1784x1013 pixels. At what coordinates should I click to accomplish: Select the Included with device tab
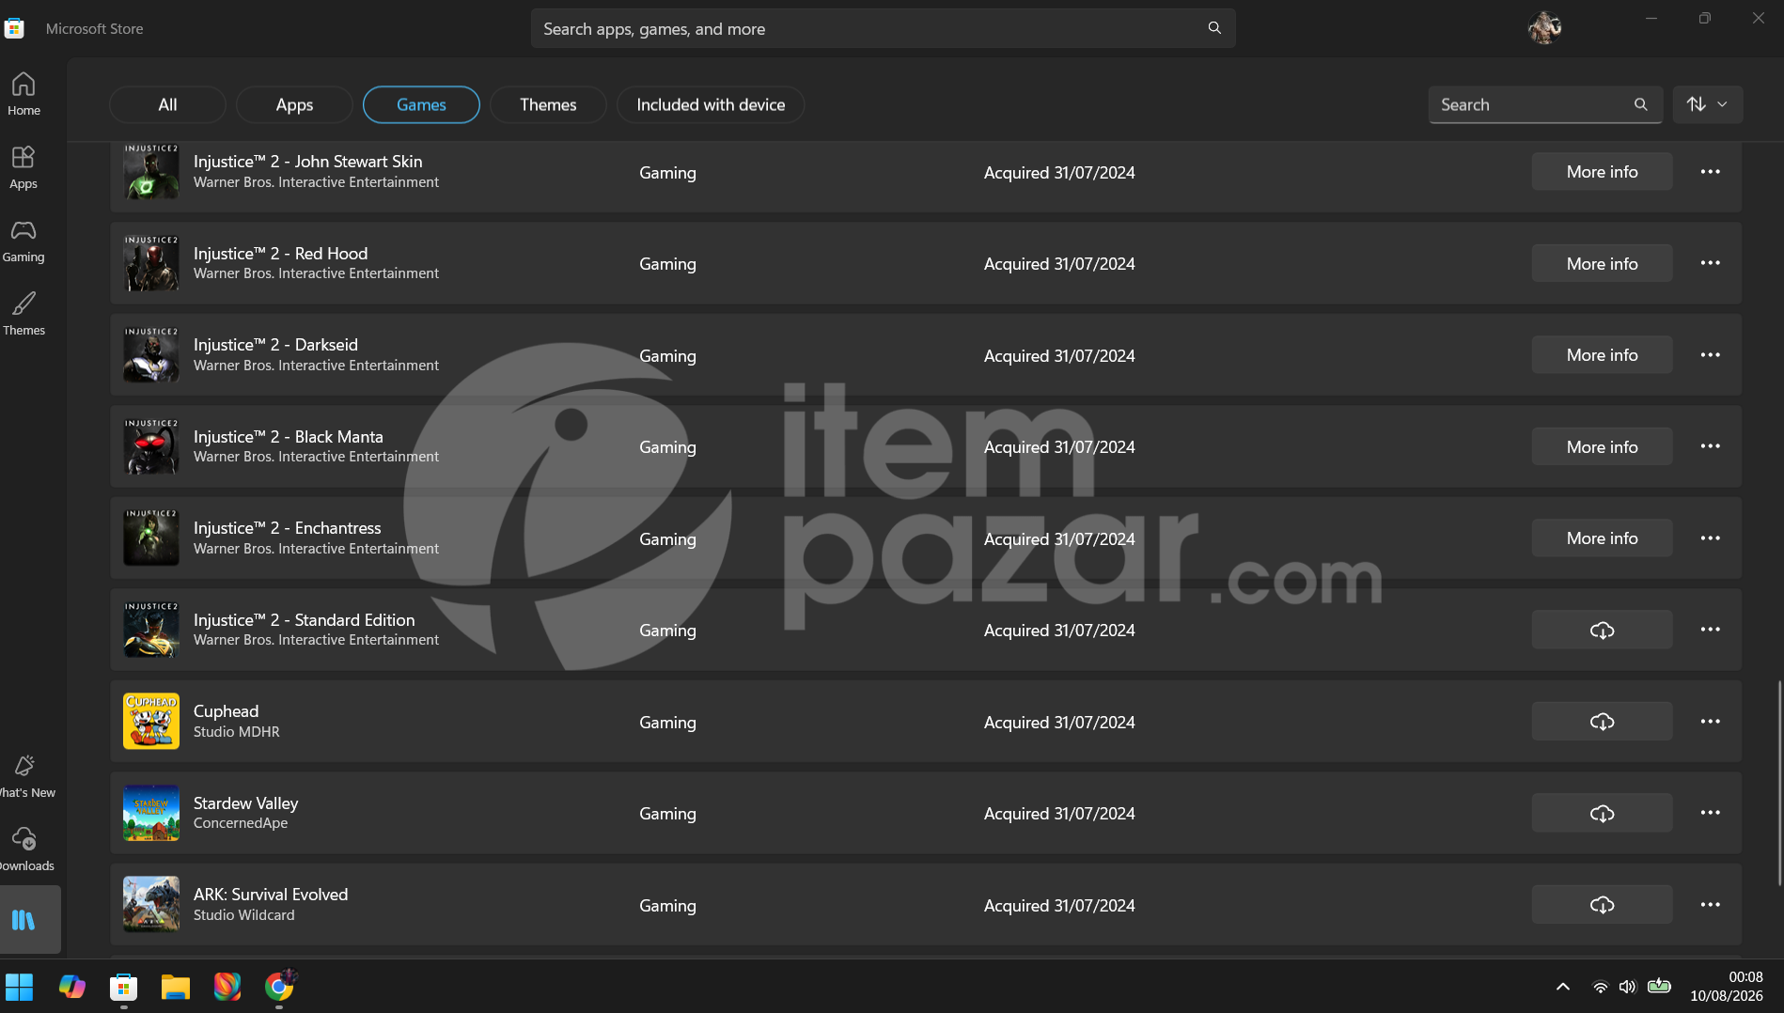click(x=711, y=104)
